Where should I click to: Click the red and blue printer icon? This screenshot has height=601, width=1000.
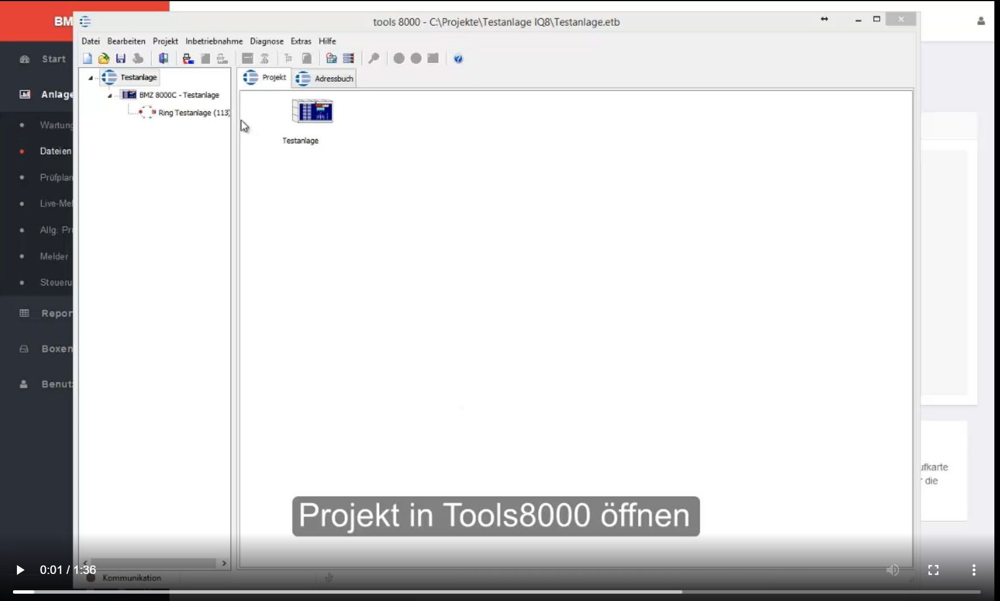[x=188, y=58]
